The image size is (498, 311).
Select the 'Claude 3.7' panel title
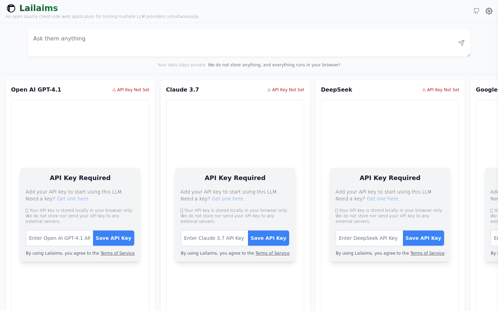point(182,89)
